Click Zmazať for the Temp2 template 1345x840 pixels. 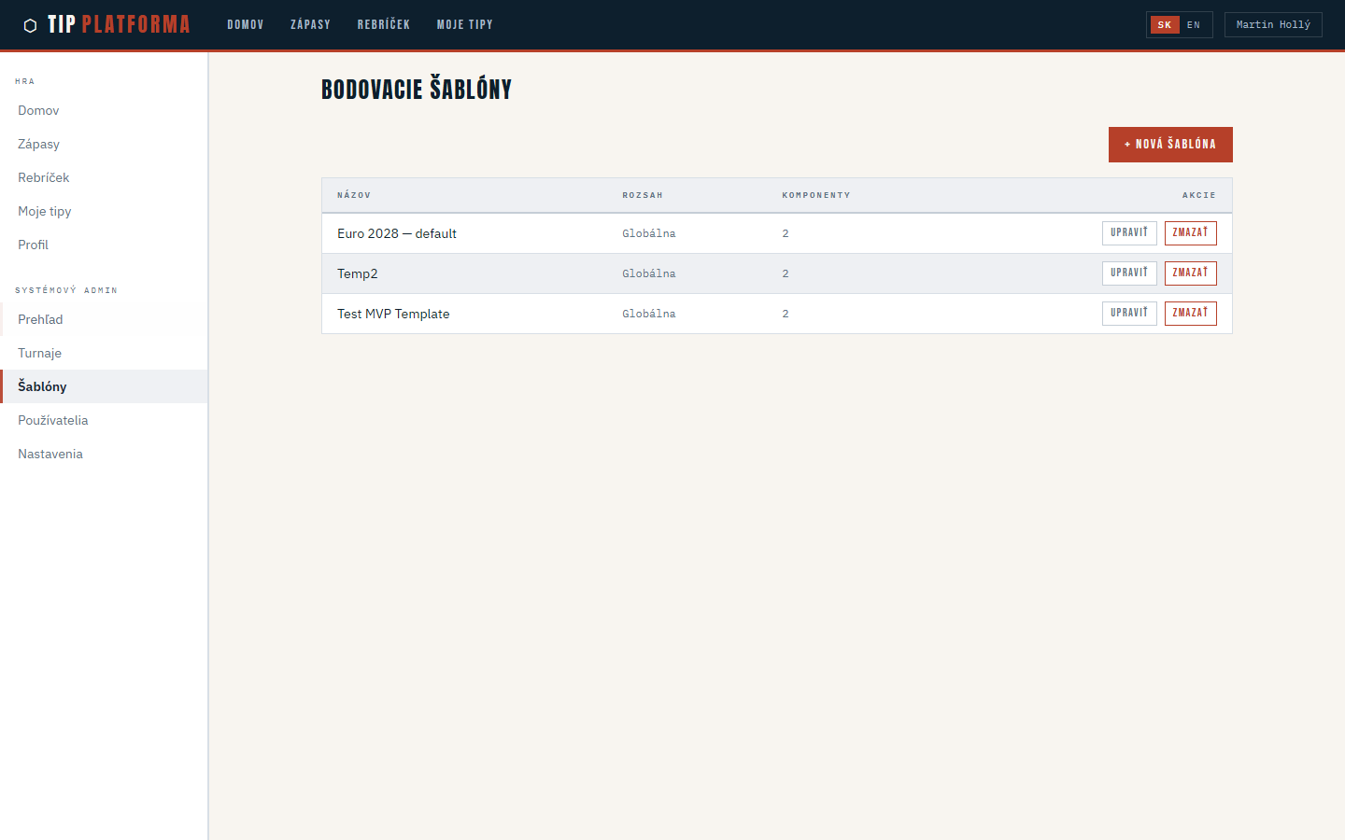point(1190,273)
